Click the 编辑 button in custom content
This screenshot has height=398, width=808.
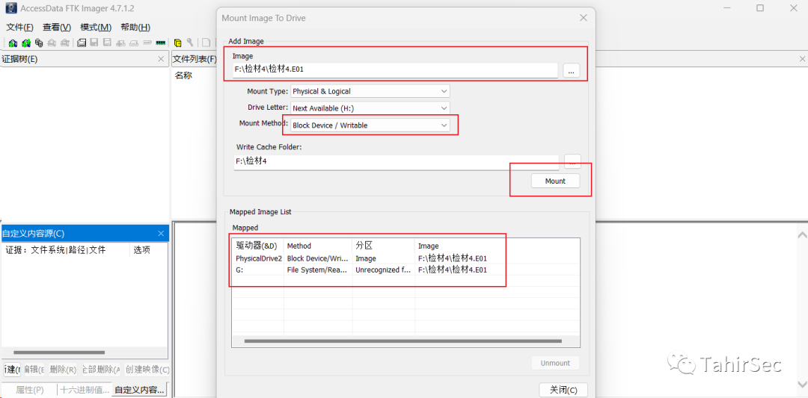click(x=34, y=369)
